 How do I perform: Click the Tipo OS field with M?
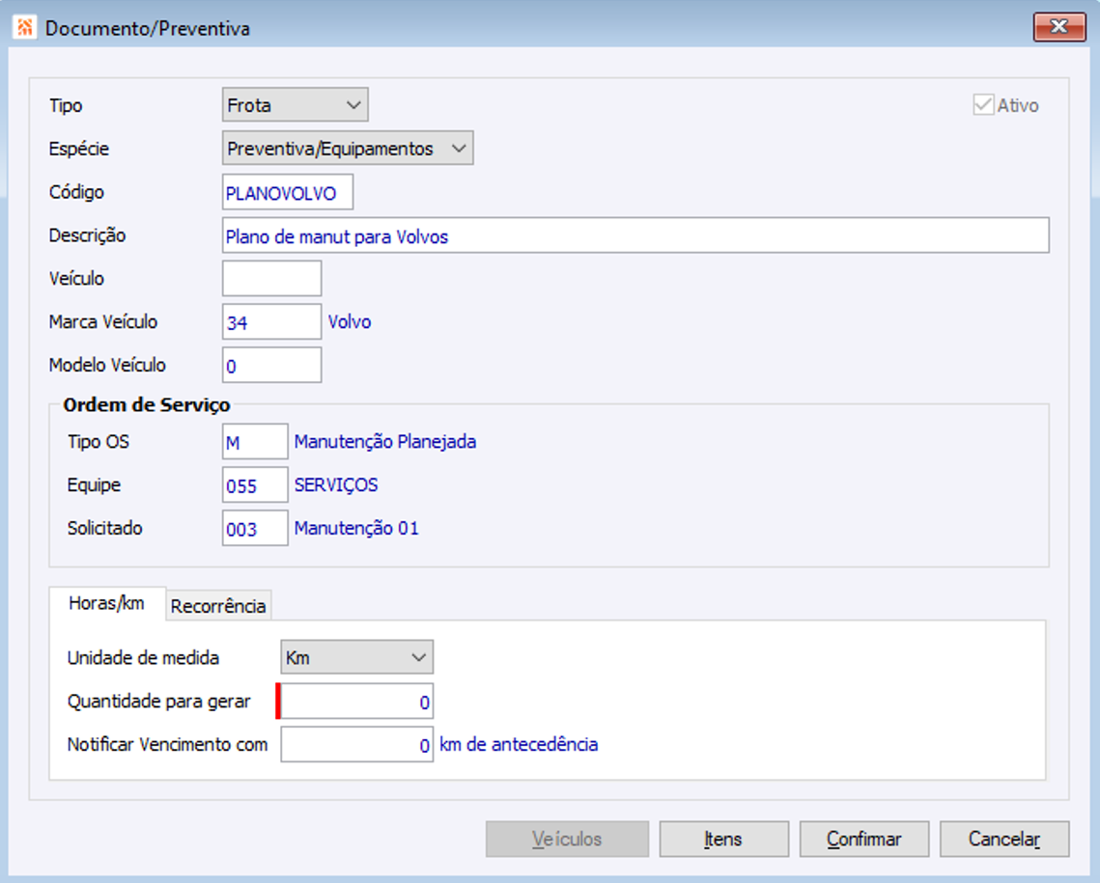(255, 442)
